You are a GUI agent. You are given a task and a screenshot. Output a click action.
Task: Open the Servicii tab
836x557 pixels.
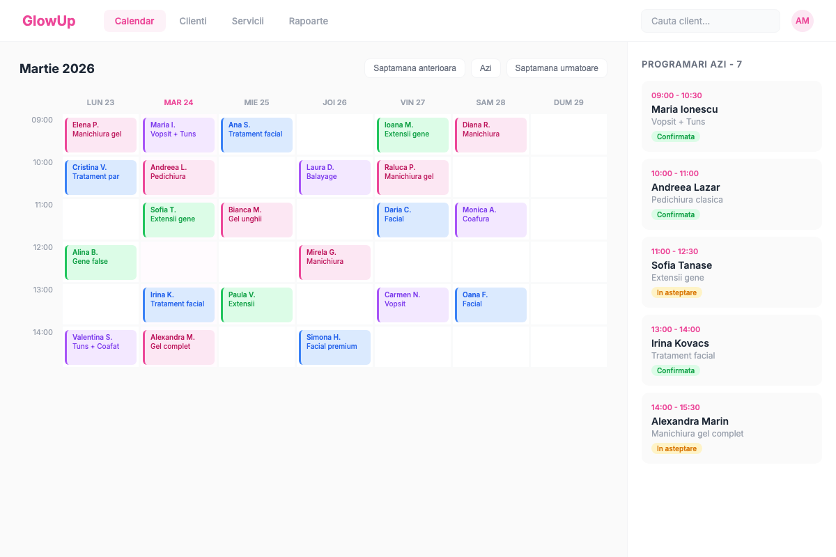[x=247, y=21]
